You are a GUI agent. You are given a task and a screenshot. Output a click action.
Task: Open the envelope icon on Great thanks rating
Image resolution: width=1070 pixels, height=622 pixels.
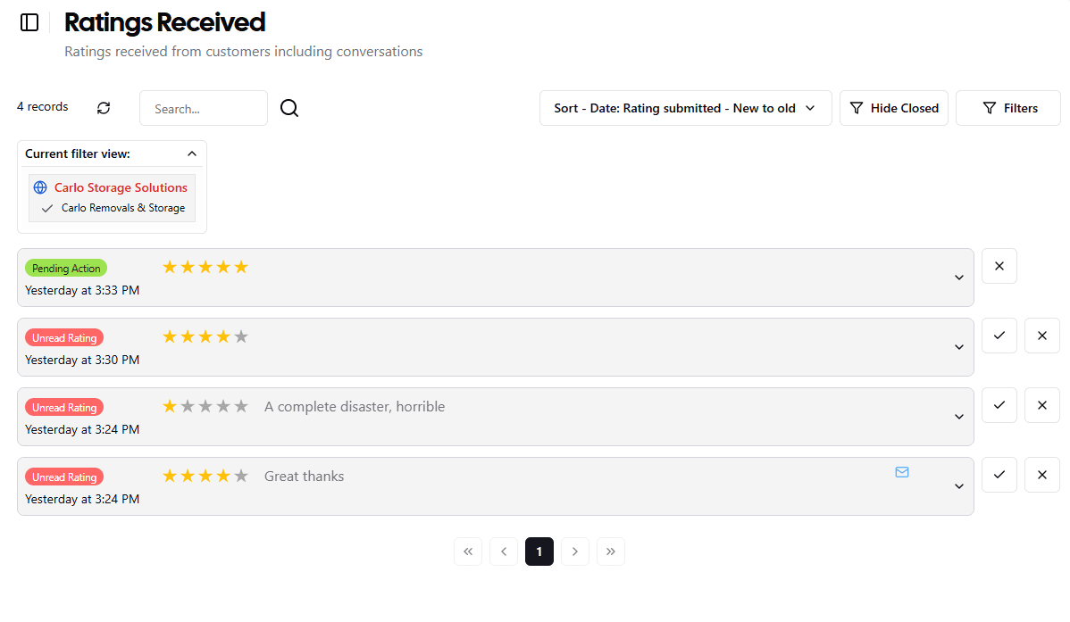pos(901,472)
